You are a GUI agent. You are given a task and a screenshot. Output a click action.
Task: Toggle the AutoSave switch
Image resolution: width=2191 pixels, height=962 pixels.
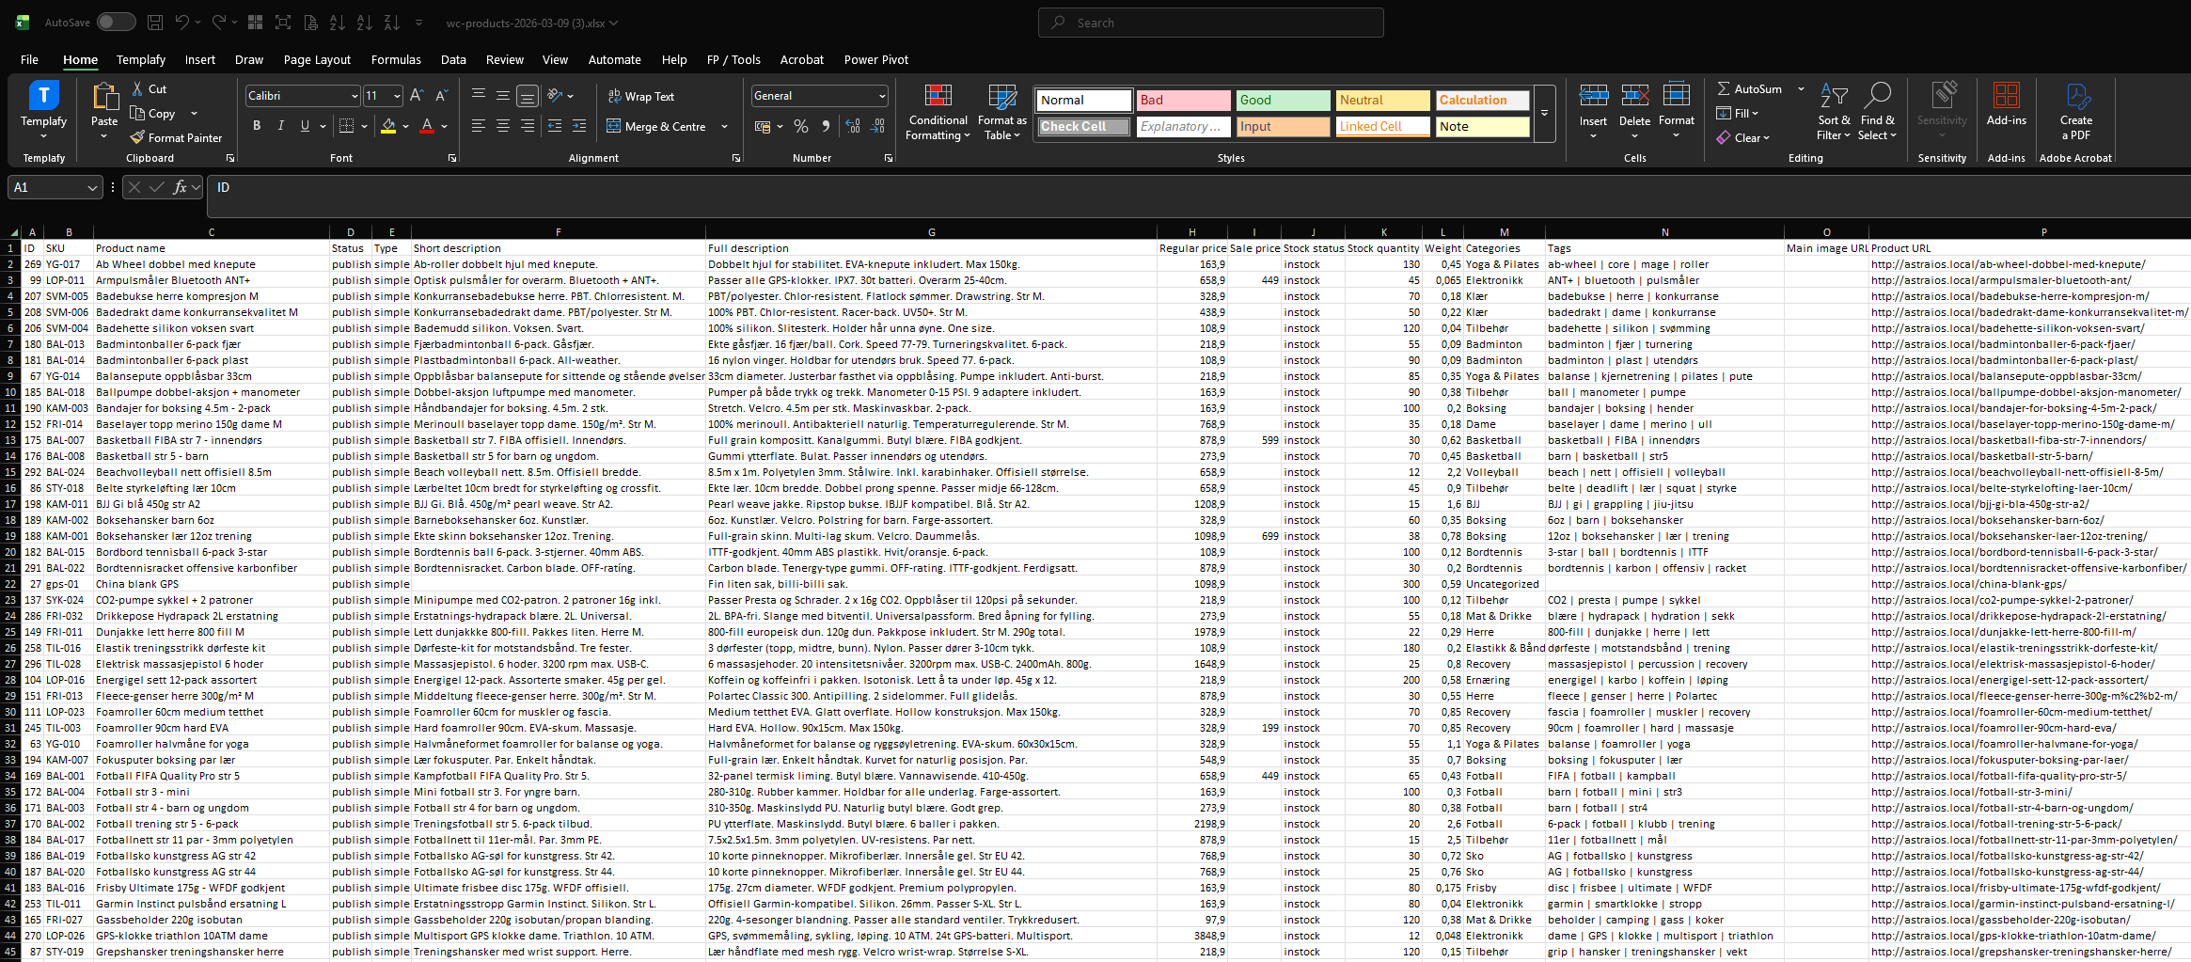pos(116,23)
